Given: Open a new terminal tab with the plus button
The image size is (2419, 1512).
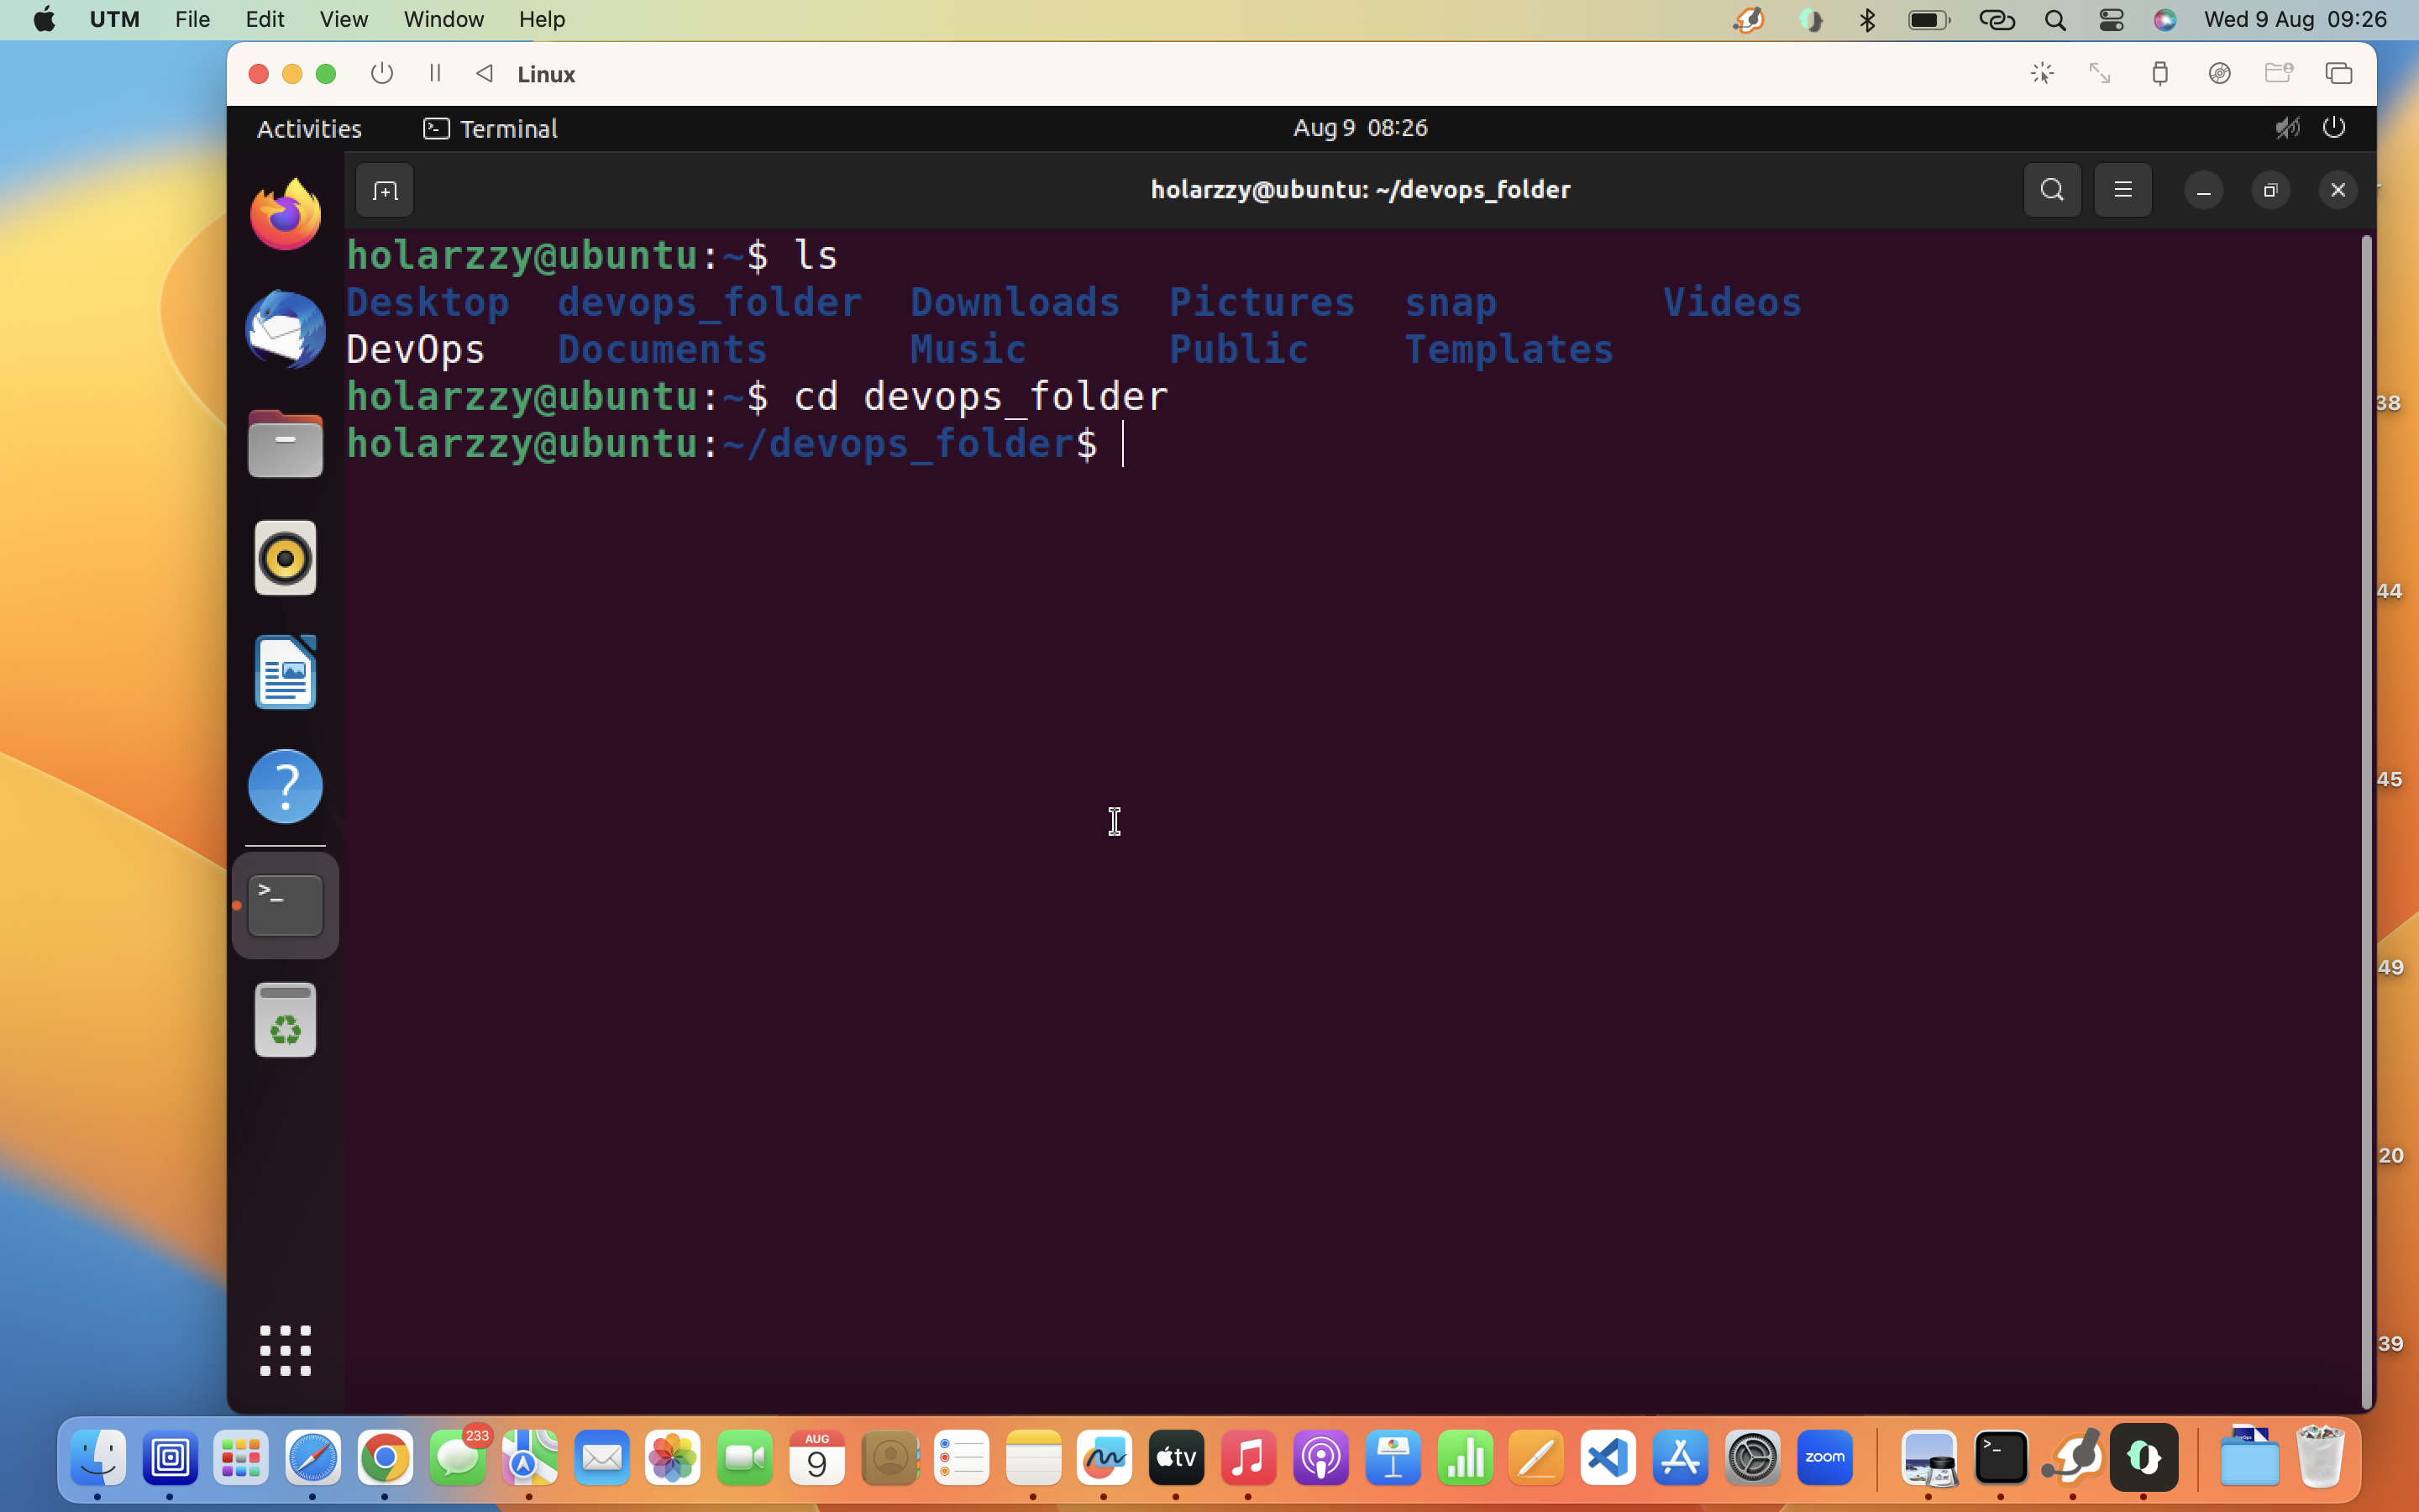Looking at the screenshot, I should pyautogui.click(x=384, y=189).
